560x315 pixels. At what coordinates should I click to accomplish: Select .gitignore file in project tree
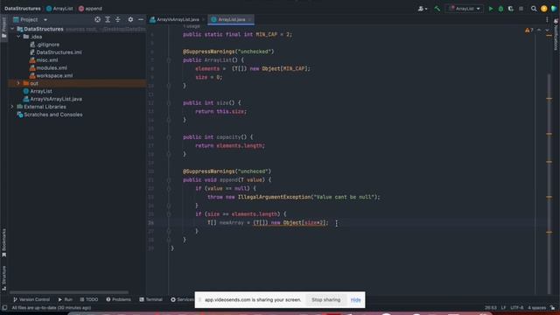[45, 45]
